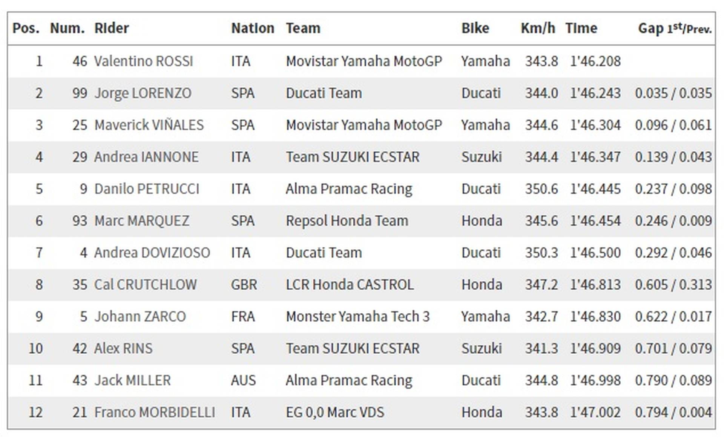Select rider name Jorge LORENZO
The height and width of the screenshot is (440, 724).
pos(143,93)
